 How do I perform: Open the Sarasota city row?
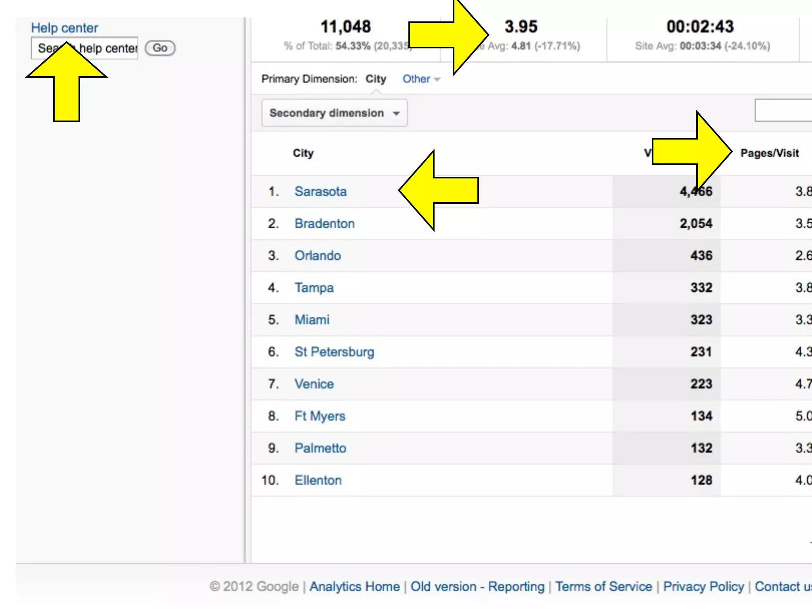pos(320,192)
